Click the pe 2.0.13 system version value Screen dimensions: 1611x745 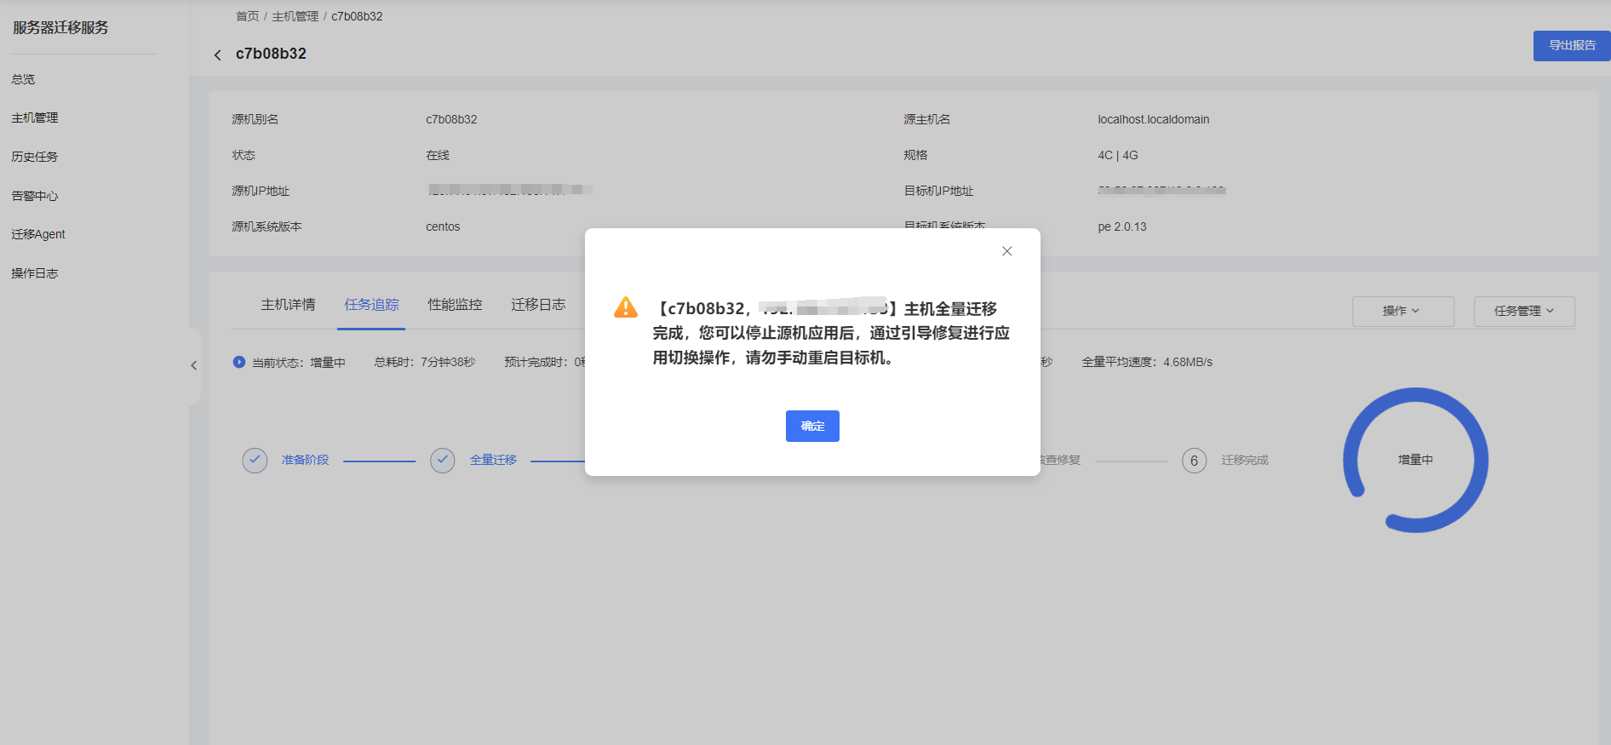(1122, 226)
